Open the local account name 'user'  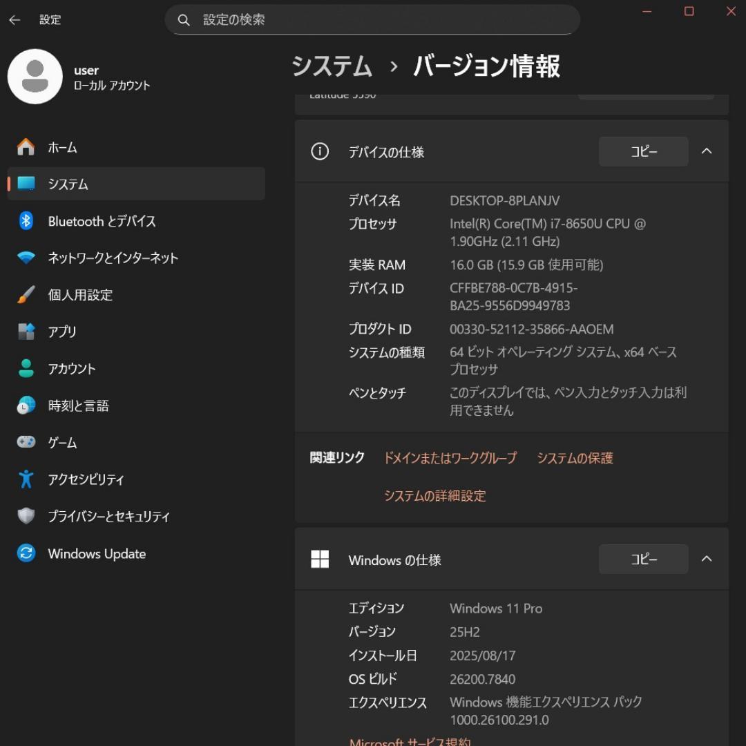coord(86,70)
